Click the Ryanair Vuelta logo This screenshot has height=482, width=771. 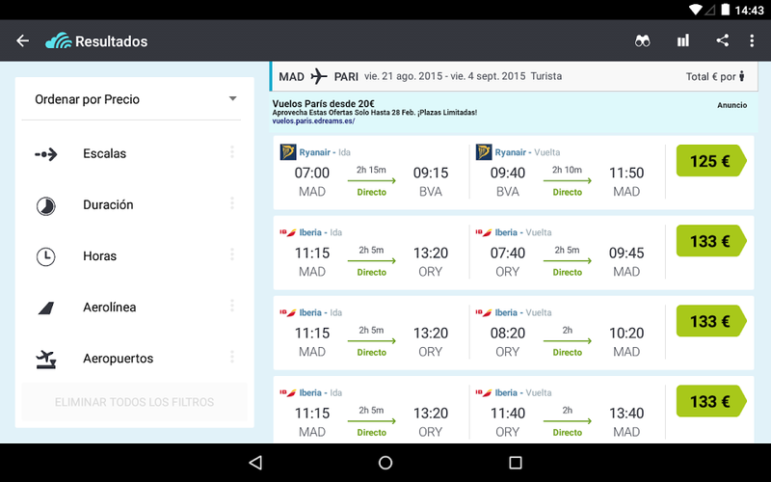pos(484,152)
